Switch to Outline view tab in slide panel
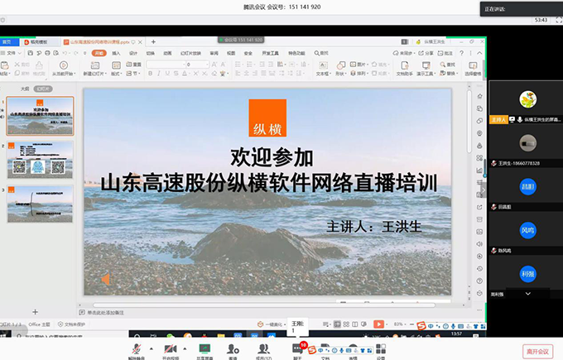This screenshot has width=563, height=360. click(x=25, y=88)
